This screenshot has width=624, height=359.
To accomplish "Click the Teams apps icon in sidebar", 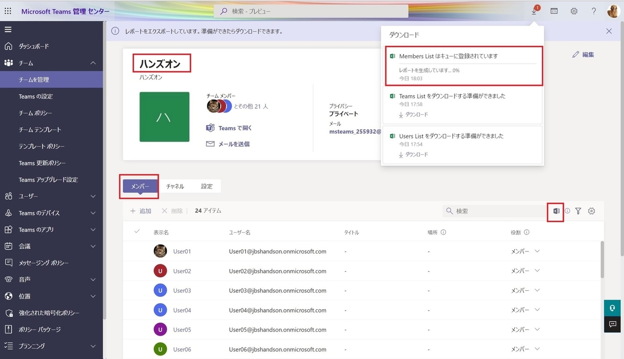I will (8, 229).
